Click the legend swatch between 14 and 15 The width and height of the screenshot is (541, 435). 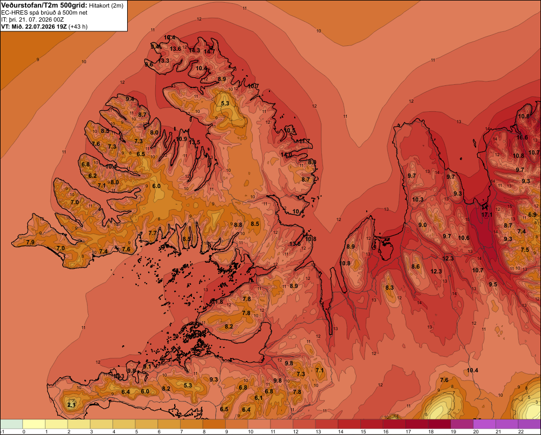coord(349,424)
